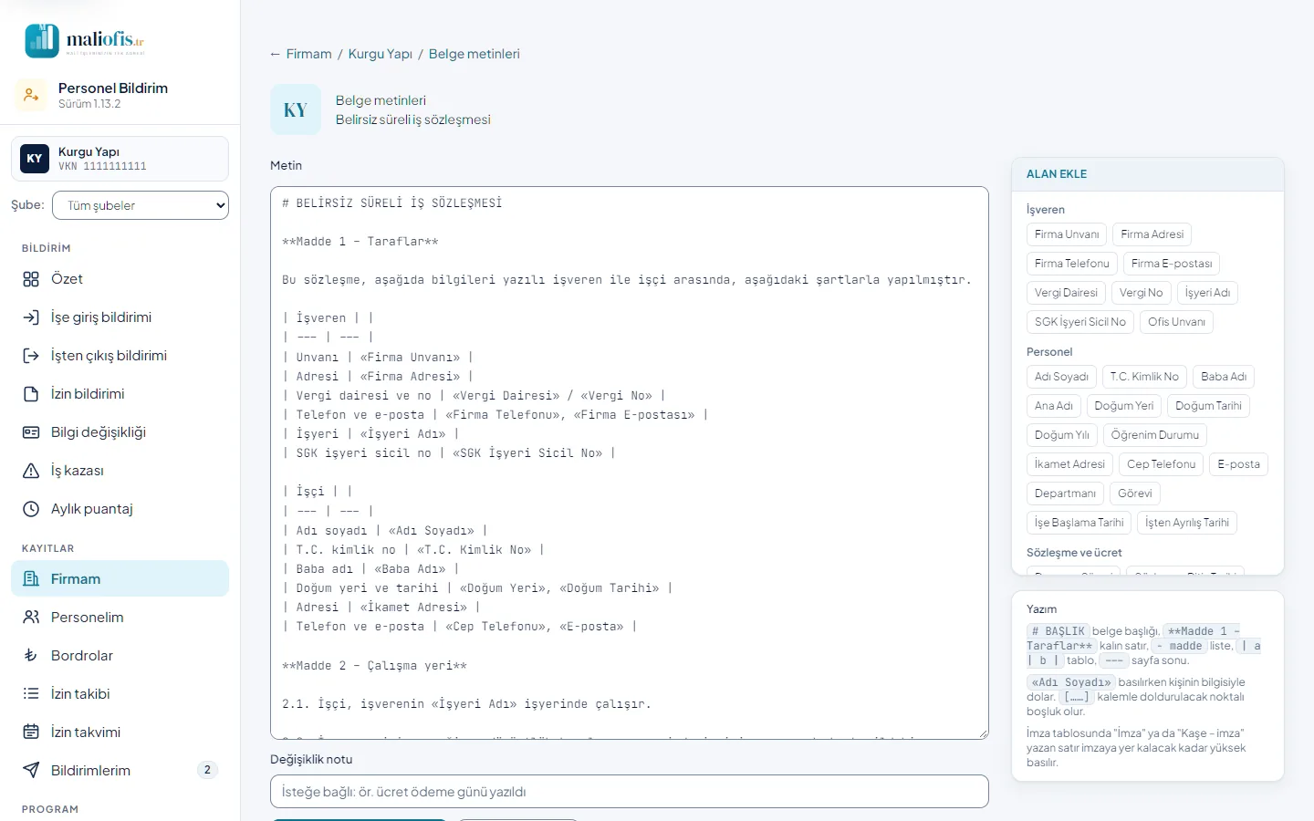Image resolution: width=1314 pixels, height=821 pixels.
Task: Open Aylık puantaj menu item
Action: pyautogui.click(x=120, y=509)
